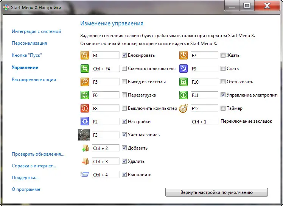This screenshot has width=283, height=206.
Task: Click the Ctrl + 3 hotkey field
Action: tap(106, 161)
